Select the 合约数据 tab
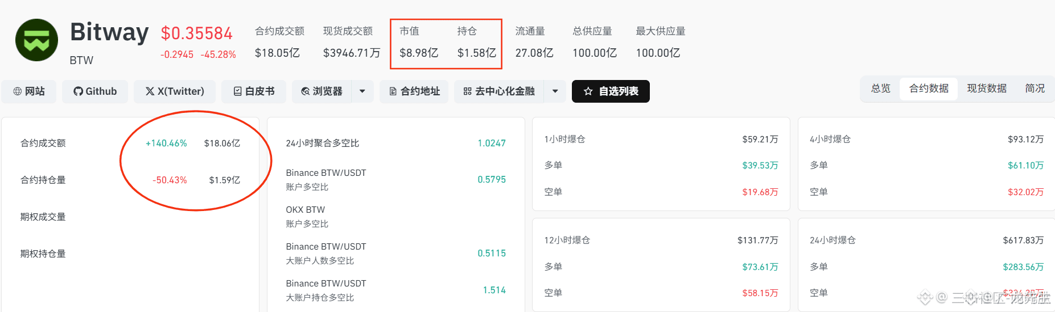 coord(929,88)
